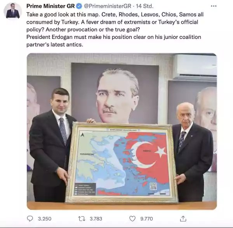This screenshot has width=233, height=228.
Task: Open the share upload arrow icon
Action: pyautogui.click(x=183, y=219)
